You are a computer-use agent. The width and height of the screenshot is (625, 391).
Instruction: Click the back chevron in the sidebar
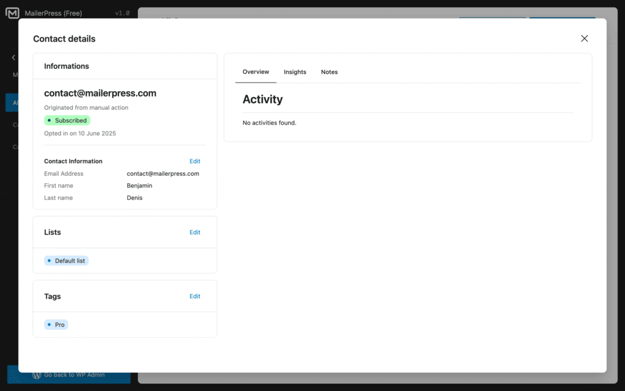pyautogui.click(x=13, y=57)
